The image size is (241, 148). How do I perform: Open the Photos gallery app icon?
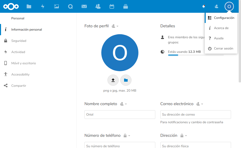57,6
